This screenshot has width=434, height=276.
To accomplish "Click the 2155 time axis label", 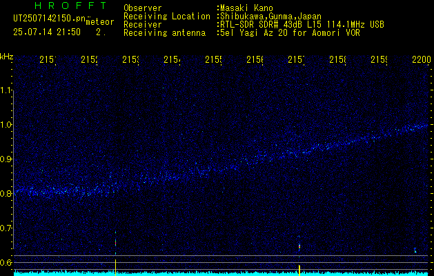I will pyautogui.click(x=213, y=59).
